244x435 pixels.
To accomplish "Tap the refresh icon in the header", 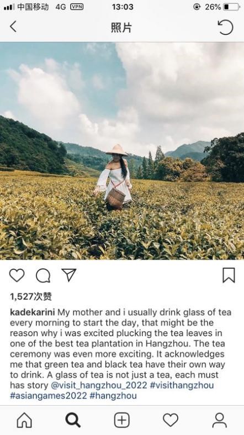I will point(225,27).
